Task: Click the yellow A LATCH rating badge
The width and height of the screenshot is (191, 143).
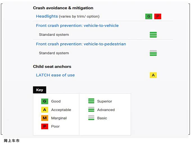Action: [153, 75]
